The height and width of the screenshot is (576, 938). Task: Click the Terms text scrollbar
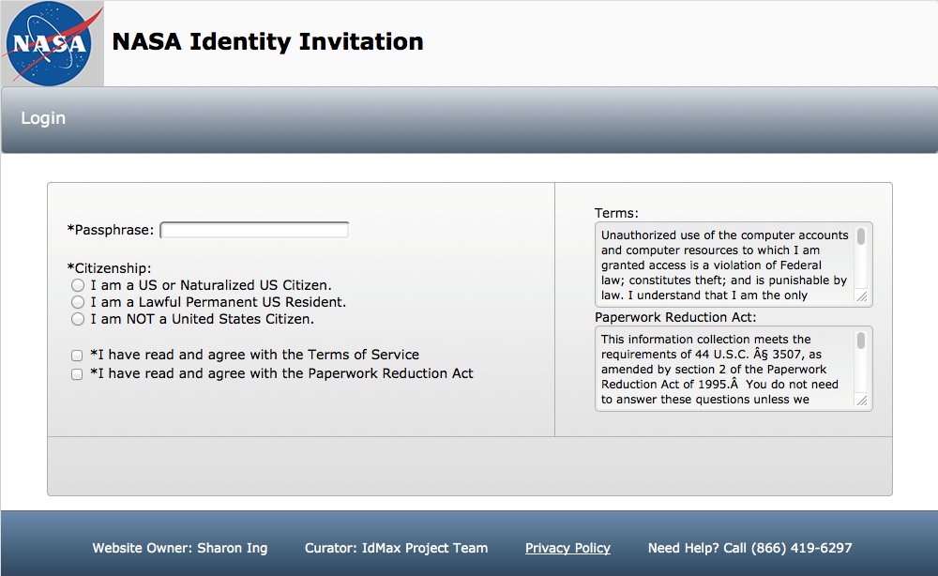pyautogui.click(x=861, y=237)
